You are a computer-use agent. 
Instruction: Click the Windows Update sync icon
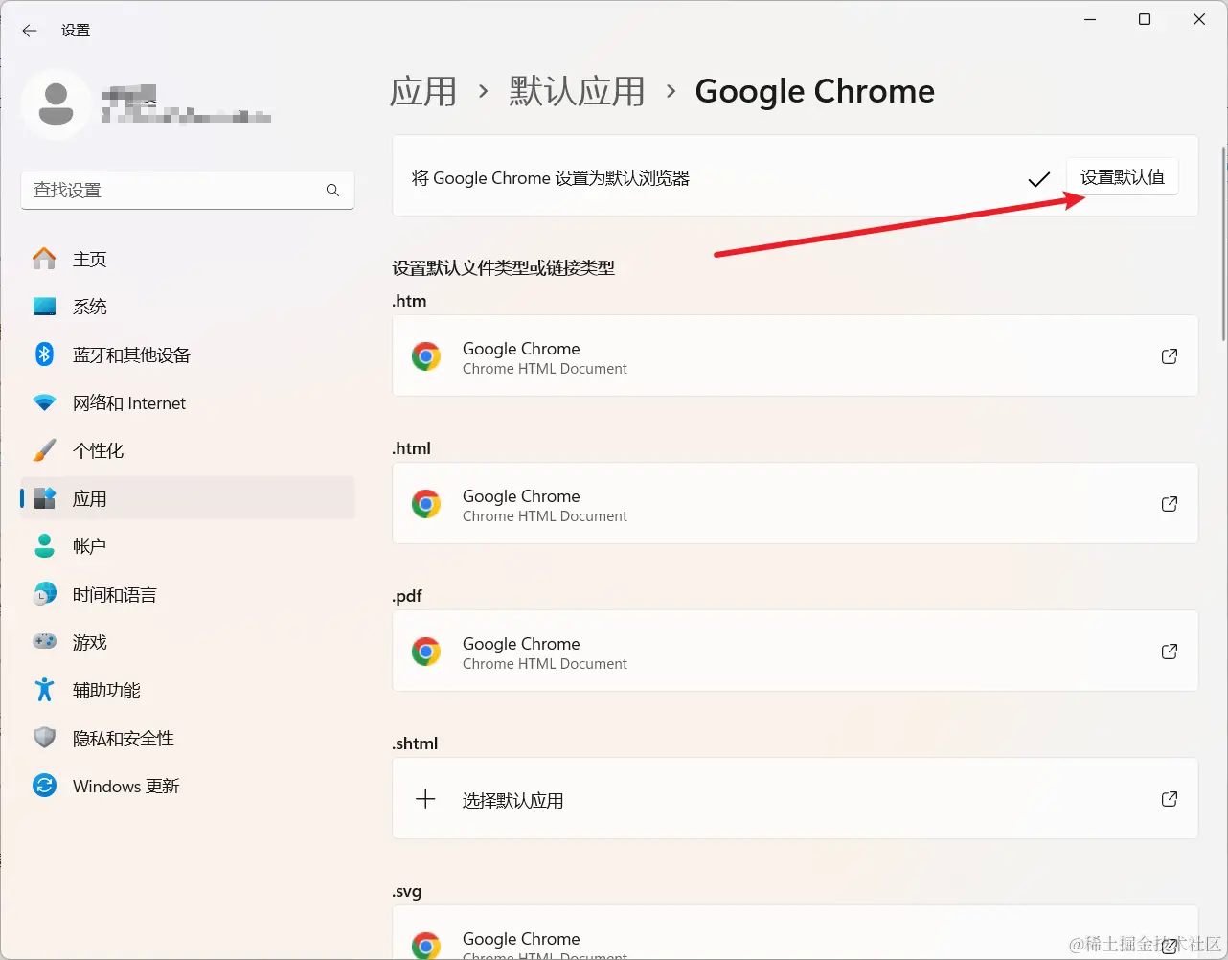point(44,786)
